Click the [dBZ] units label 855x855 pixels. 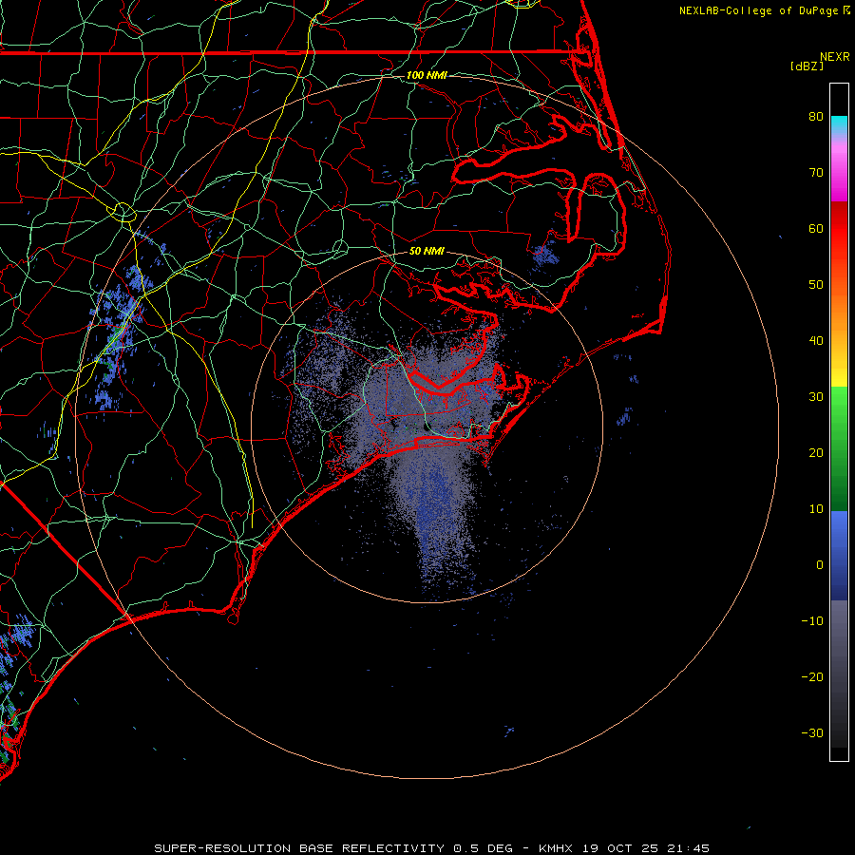[807, 66]
